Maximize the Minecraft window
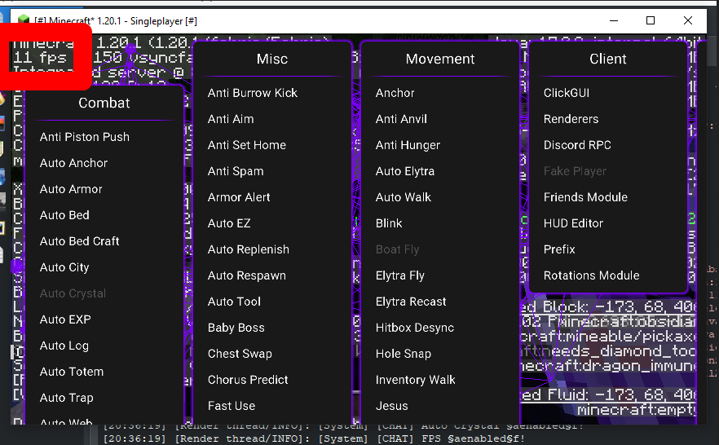The width and height of the screenshot is (719, 445). point(651,20)
